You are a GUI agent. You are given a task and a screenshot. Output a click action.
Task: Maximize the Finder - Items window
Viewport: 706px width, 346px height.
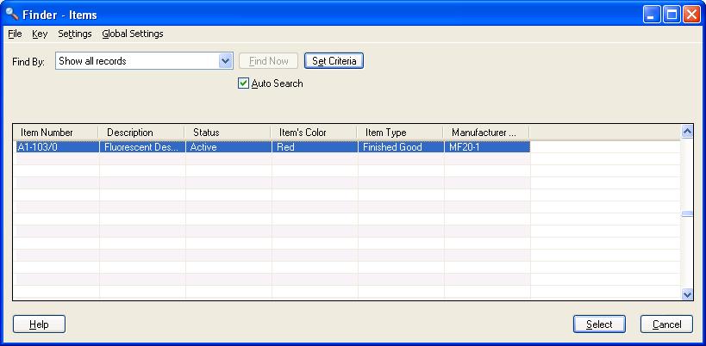point(672,15)
